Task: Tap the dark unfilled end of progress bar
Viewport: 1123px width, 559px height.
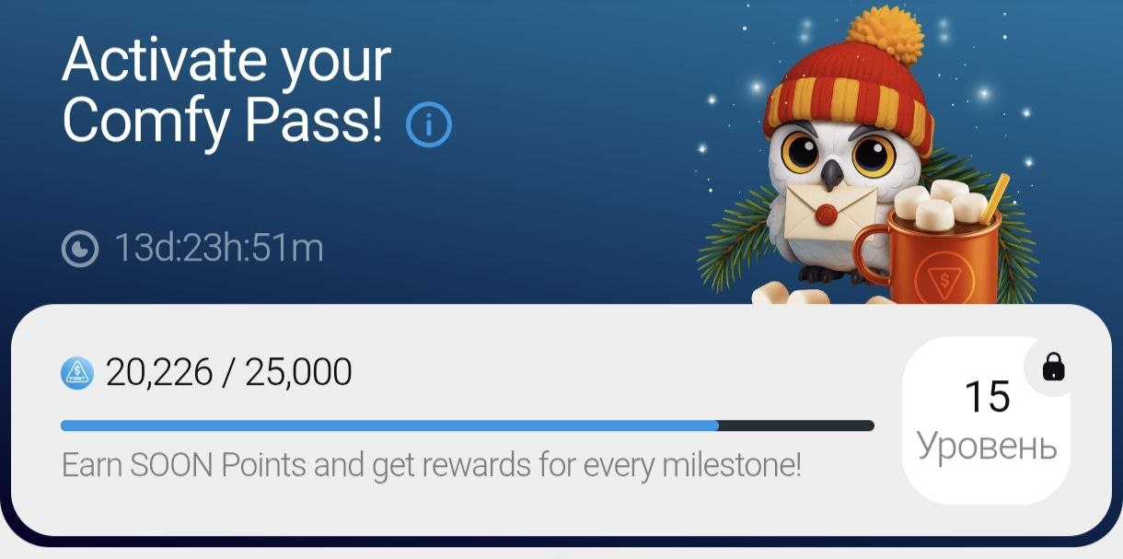Action: click(796, 425)
